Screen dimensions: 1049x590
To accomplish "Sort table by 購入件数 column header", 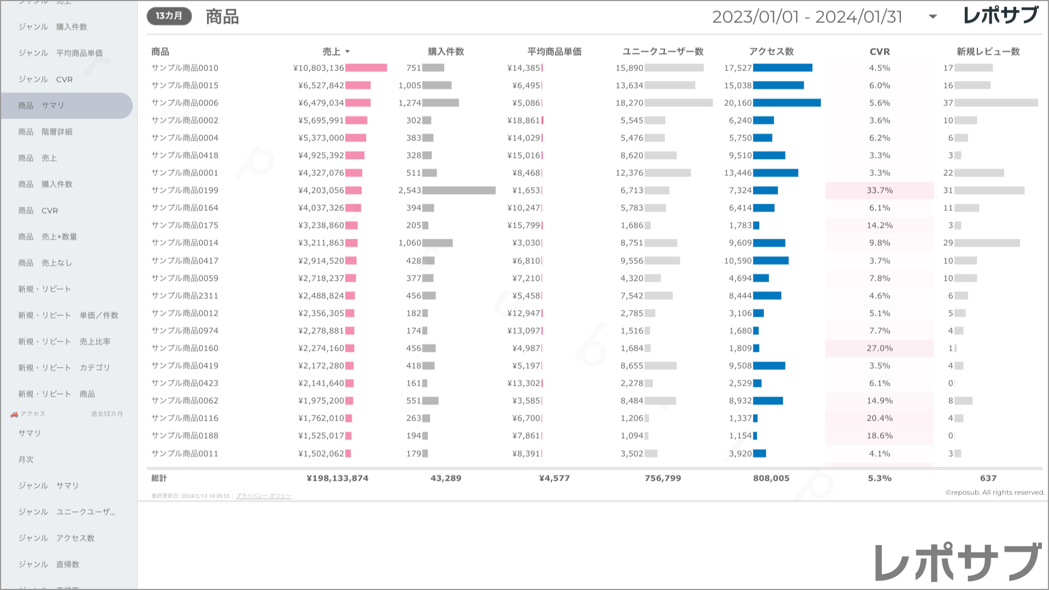I will coord(446,52).
